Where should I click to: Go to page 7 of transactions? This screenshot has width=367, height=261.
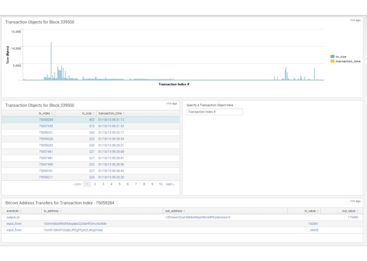coord(136,184)
